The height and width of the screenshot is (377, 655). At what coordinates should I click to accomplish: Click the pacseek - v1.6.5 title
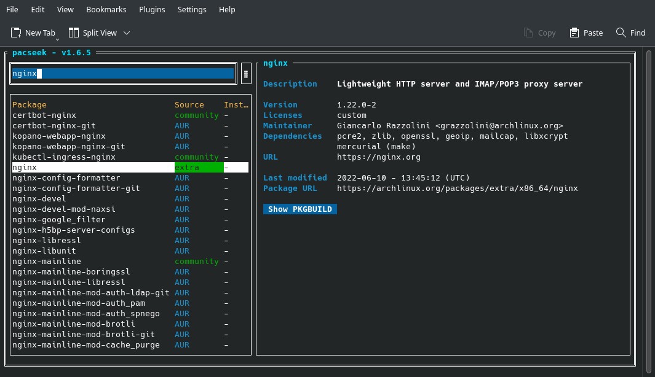pos(52,53)
